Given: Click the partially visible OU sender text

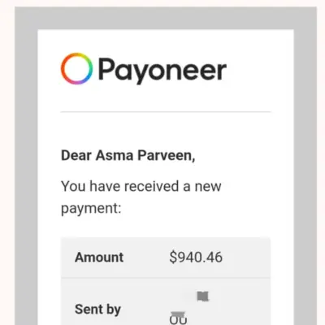Looking at the screenshot, I should click(178, 320).
